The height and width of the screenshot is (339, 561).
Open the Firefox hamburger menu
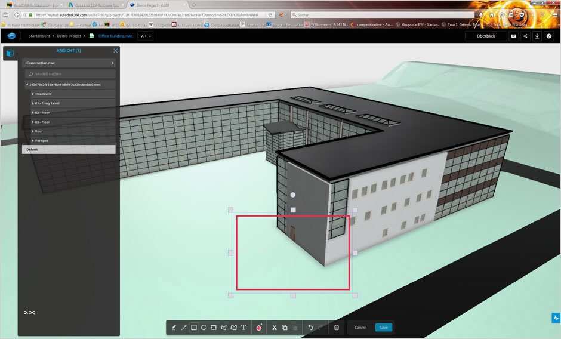(x=554, y=15)
